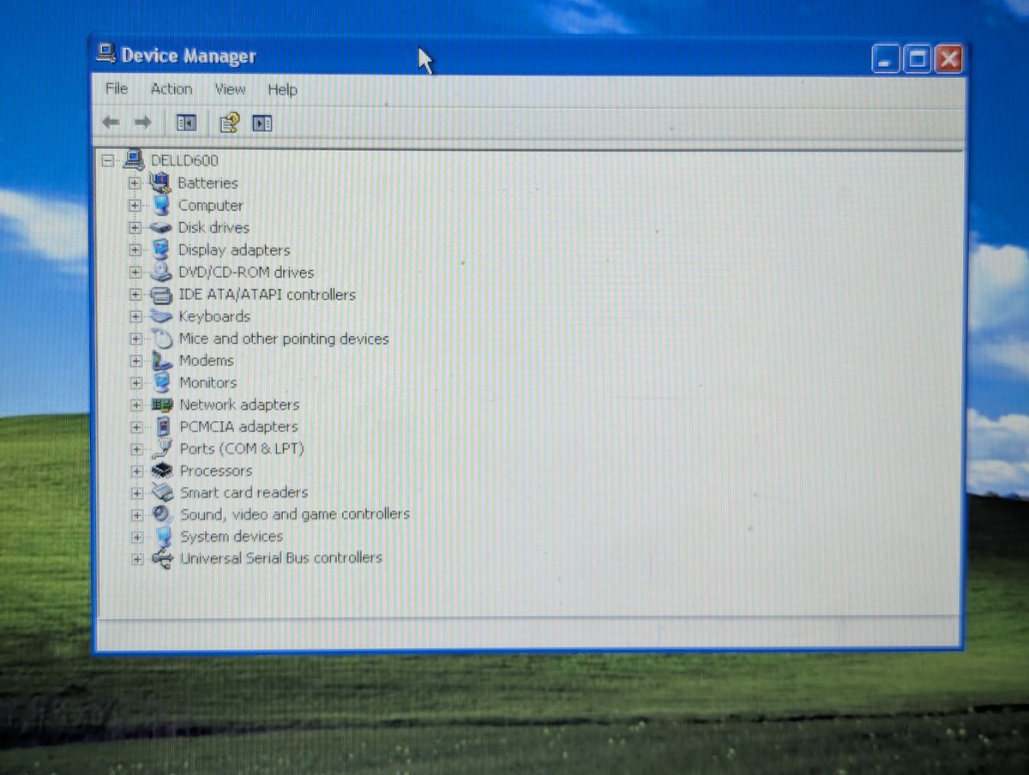Click the Sound, video and game controllers icon
Screen dimensions: 1029x775
tap(163, 514)
